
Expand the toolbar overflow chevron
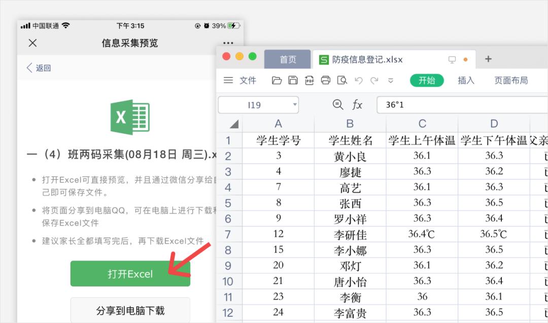391,80
